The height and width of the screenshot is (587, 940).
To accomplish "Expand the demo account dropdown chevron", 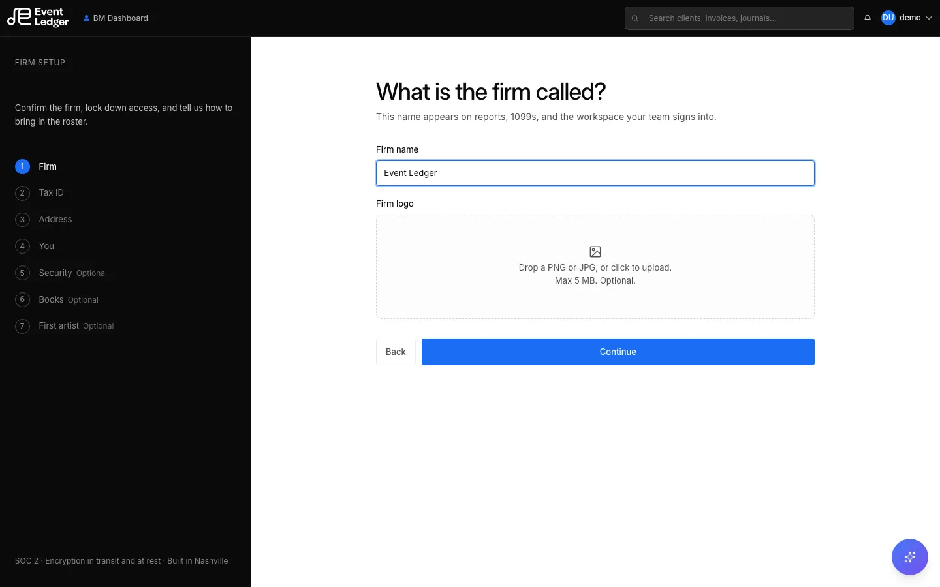I will tap(929, 18).
